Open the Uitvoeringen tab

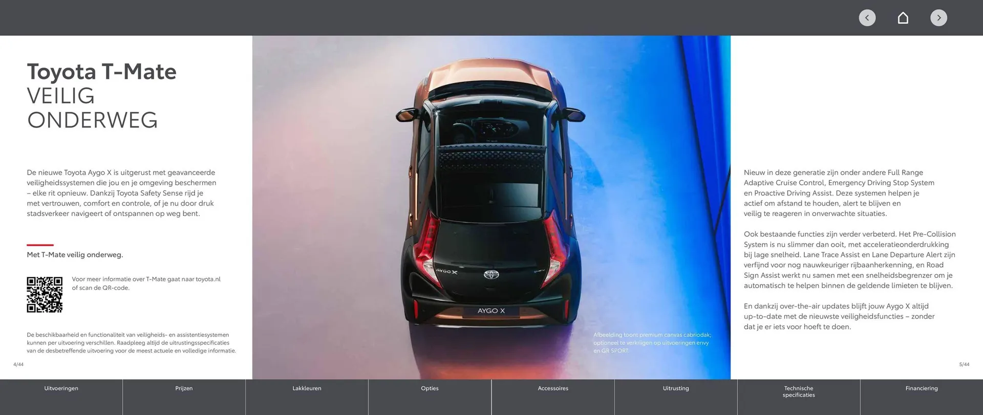click(61, 397)
